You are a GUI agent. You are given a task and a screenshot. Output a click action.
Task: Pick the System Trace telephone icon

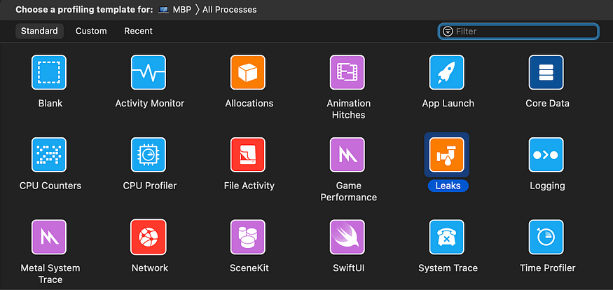coord(447,237)
